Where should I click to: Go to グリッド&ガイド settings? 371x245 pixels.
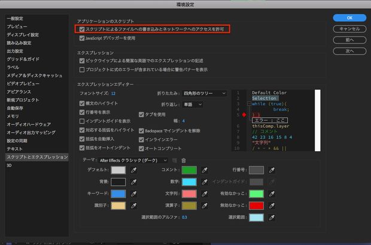[x=23, y=59]
